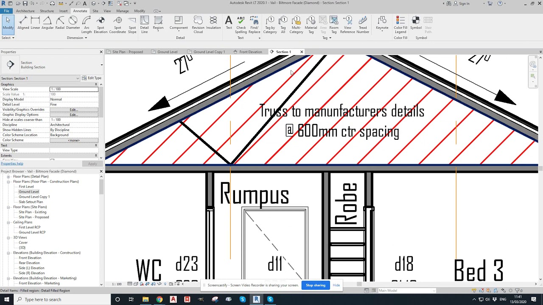Hide the Screencastify sharing bar
The width and height of the screenshot is (543, 305).
tap(336, 285)
